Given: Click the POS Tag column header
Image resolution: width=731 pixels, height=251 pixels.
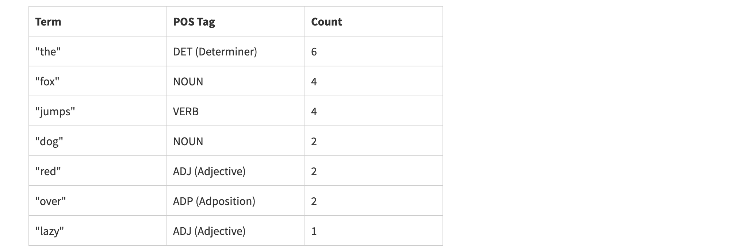Looking at the screenshot, I should click(194, 22).
